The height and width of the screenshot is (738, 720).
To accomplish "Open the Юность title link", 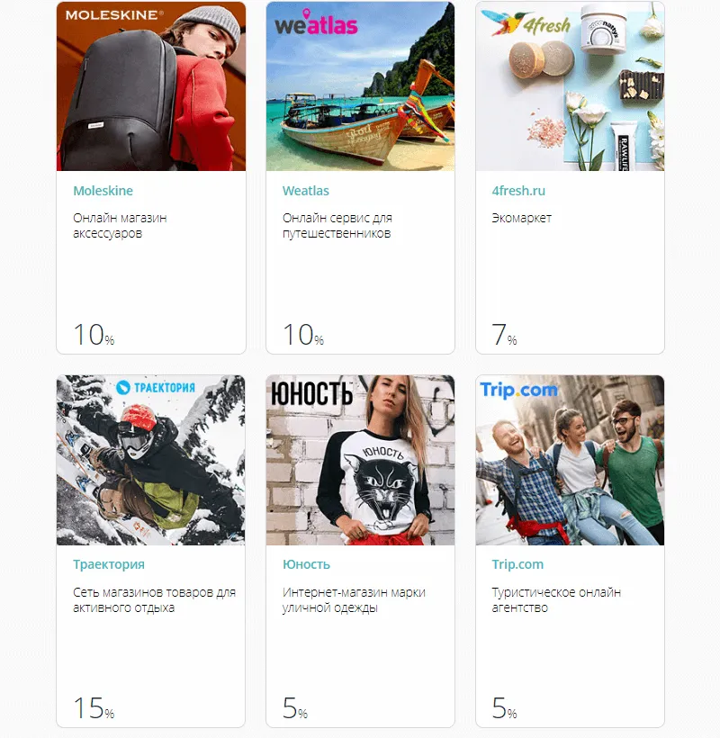I will 306,564.
